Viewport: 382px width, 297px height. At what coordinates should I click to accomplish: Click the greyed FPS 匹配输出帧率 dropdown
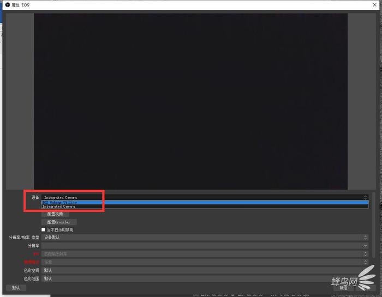[205, 254]
